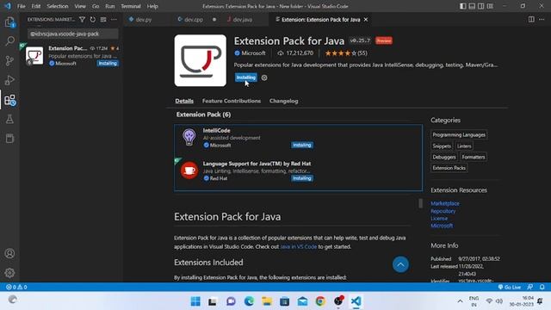Clear extensions search results icon
The width and height of the screenshot is (551, 310).
tap(103, 20)
